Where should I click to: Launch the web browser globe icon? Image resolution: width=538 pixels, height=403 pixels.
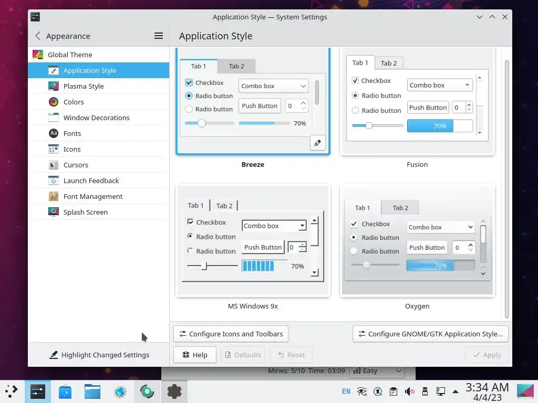point(120,391)
